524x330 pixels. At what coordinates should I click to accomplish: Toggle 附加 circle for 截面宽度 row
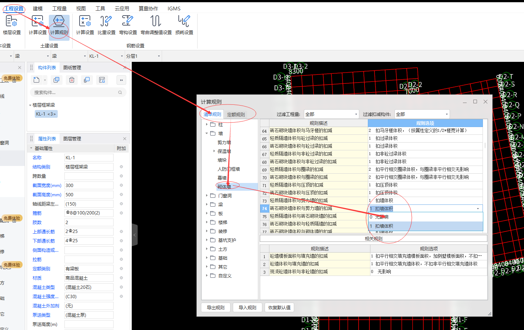(x=121, y=185)
